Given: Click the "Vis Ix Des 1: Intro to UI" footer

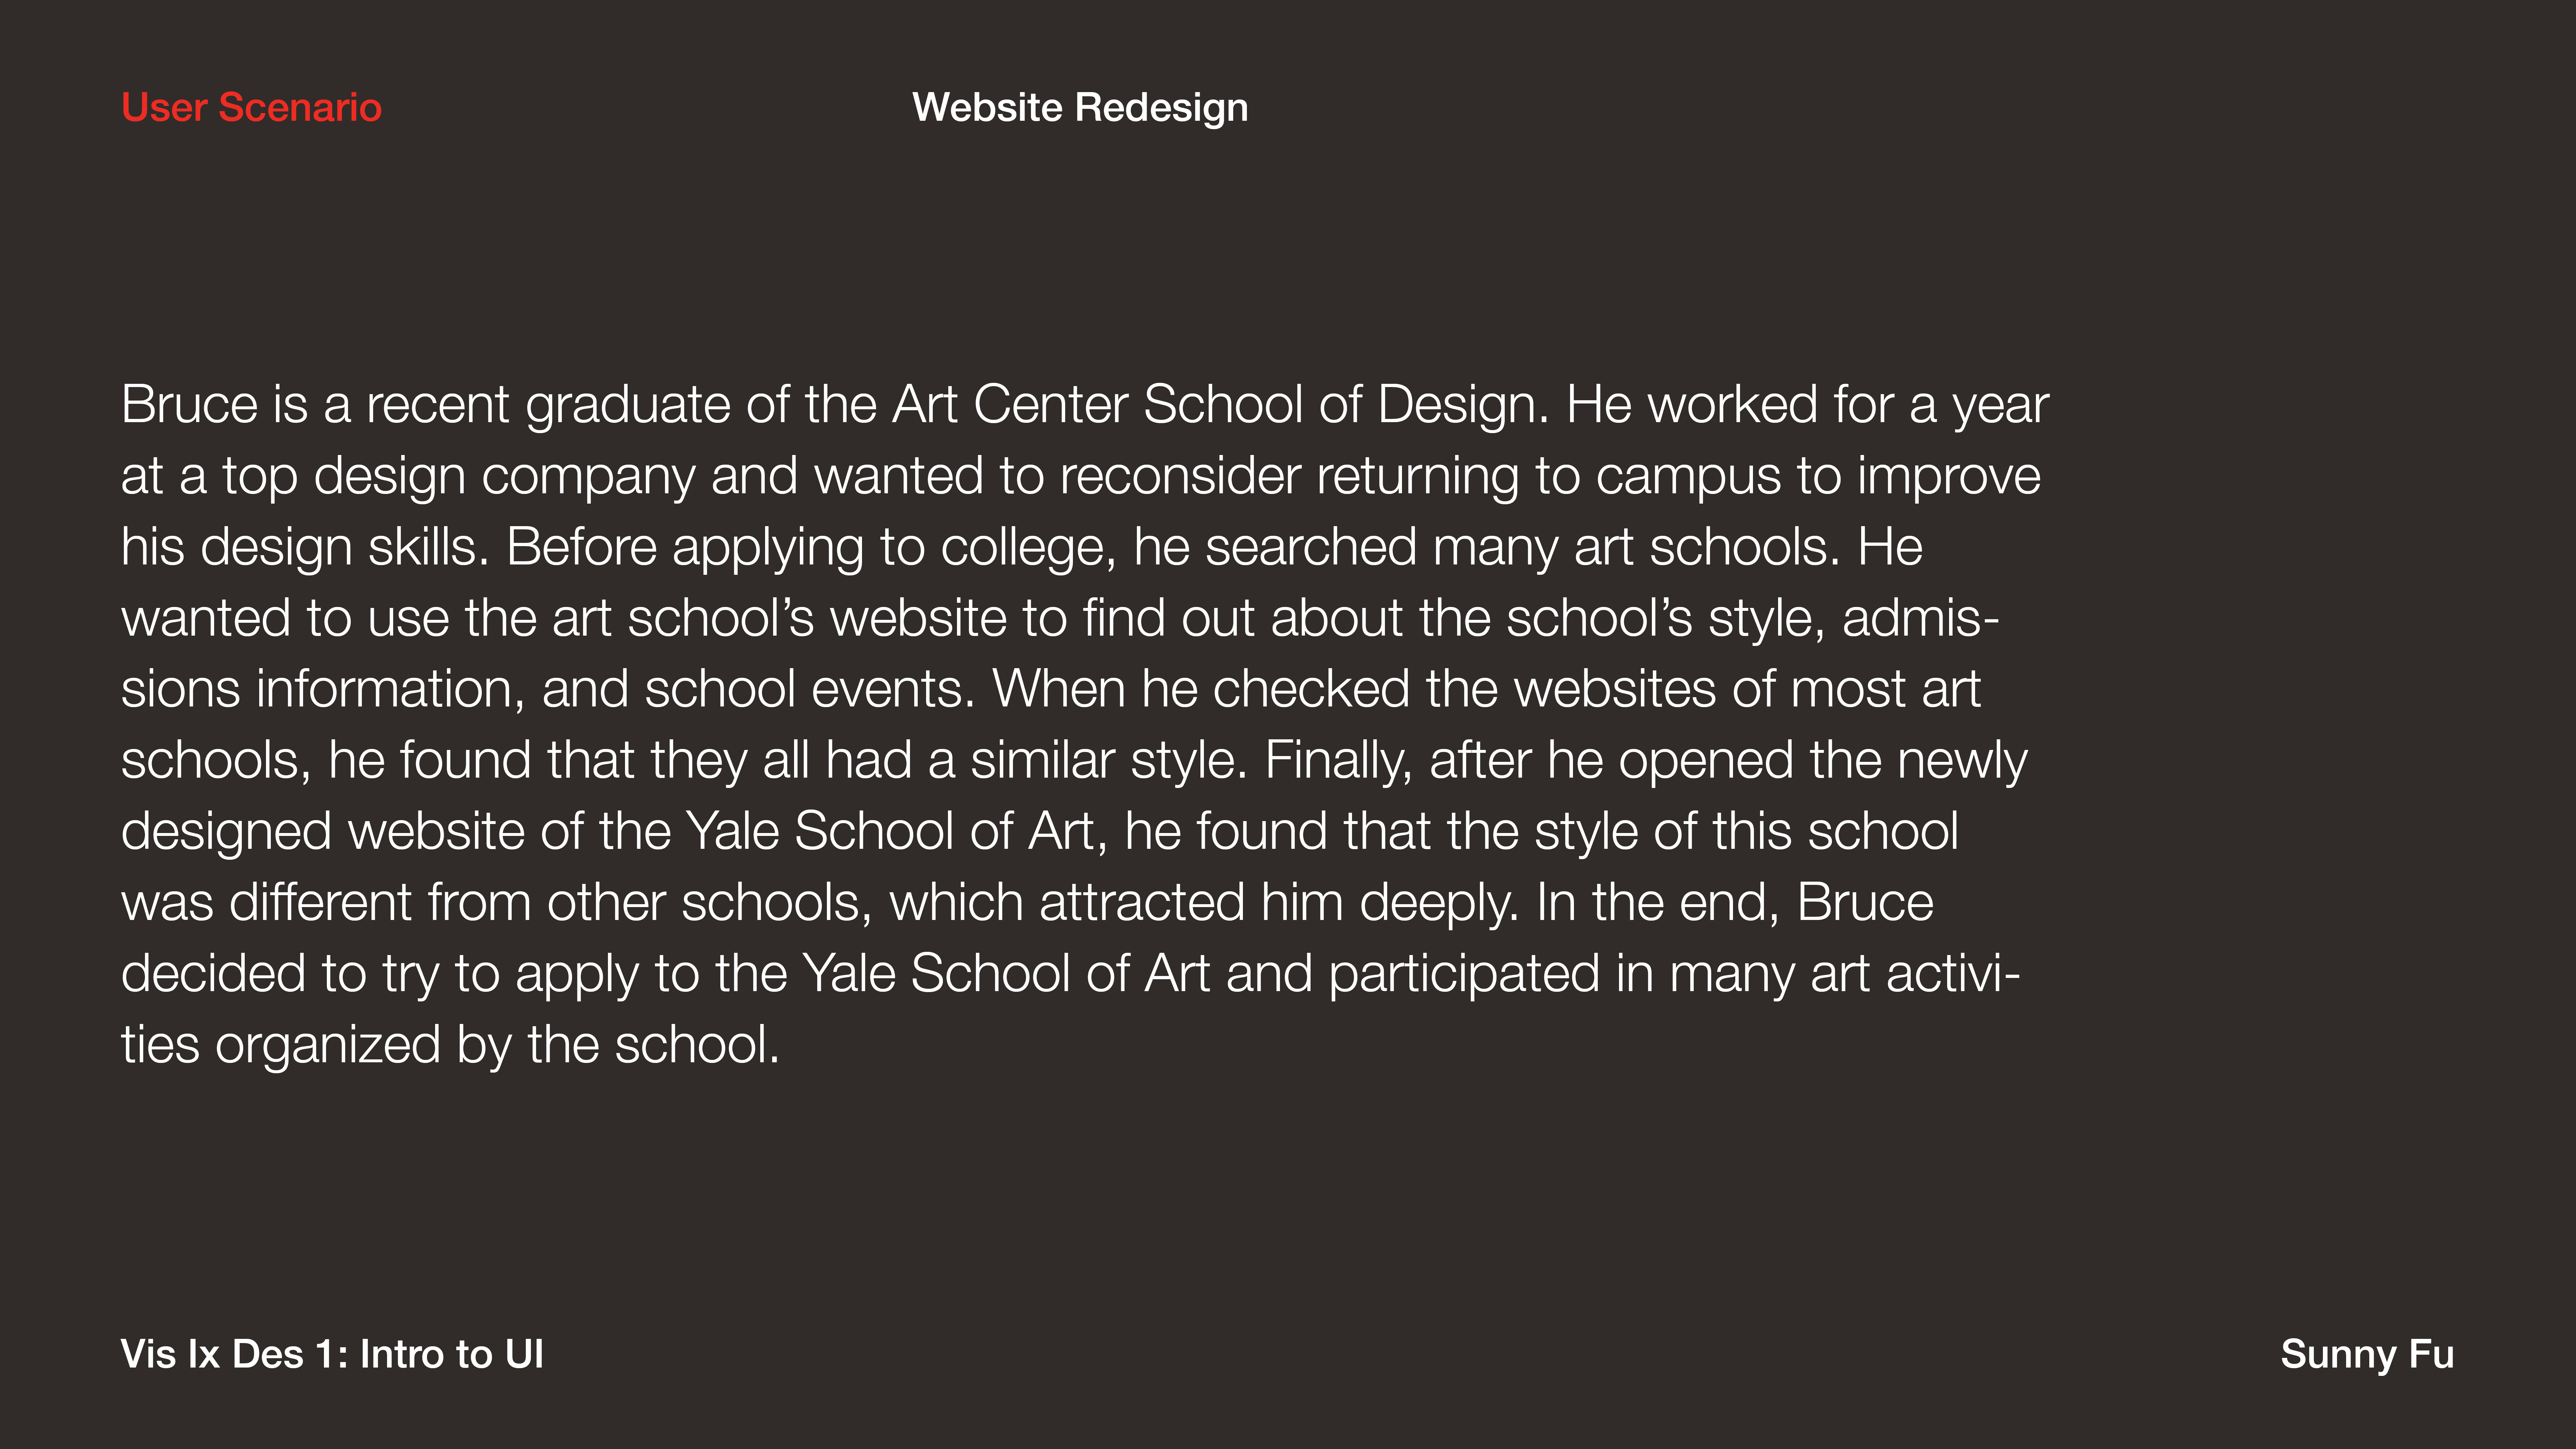Looking at the screenshot, I should [x=332, y=1354].
